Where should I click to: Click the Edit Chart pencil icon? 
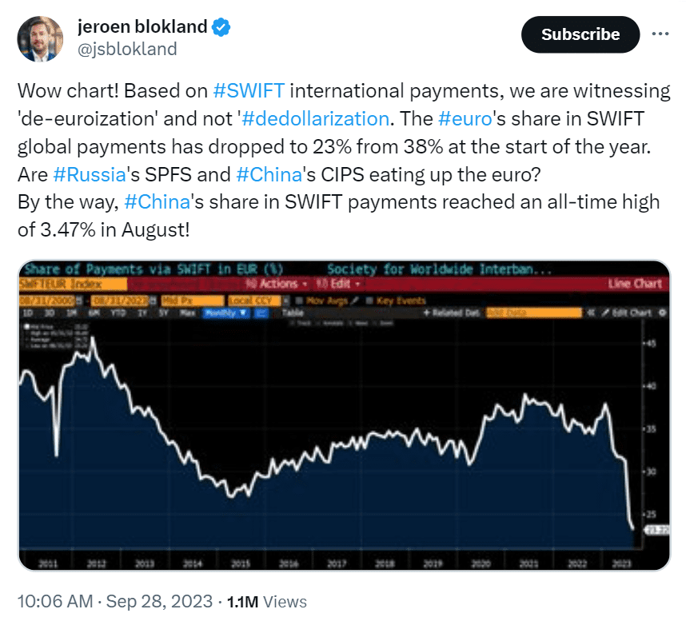click(x=608, y=312)
